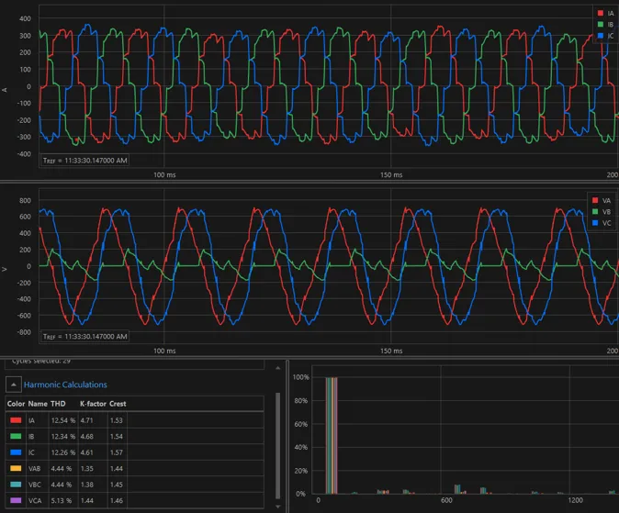This screenshot has height=513, width=619.
Task: Click the teal color swatch in VBC row
Action: coord(16,485)
